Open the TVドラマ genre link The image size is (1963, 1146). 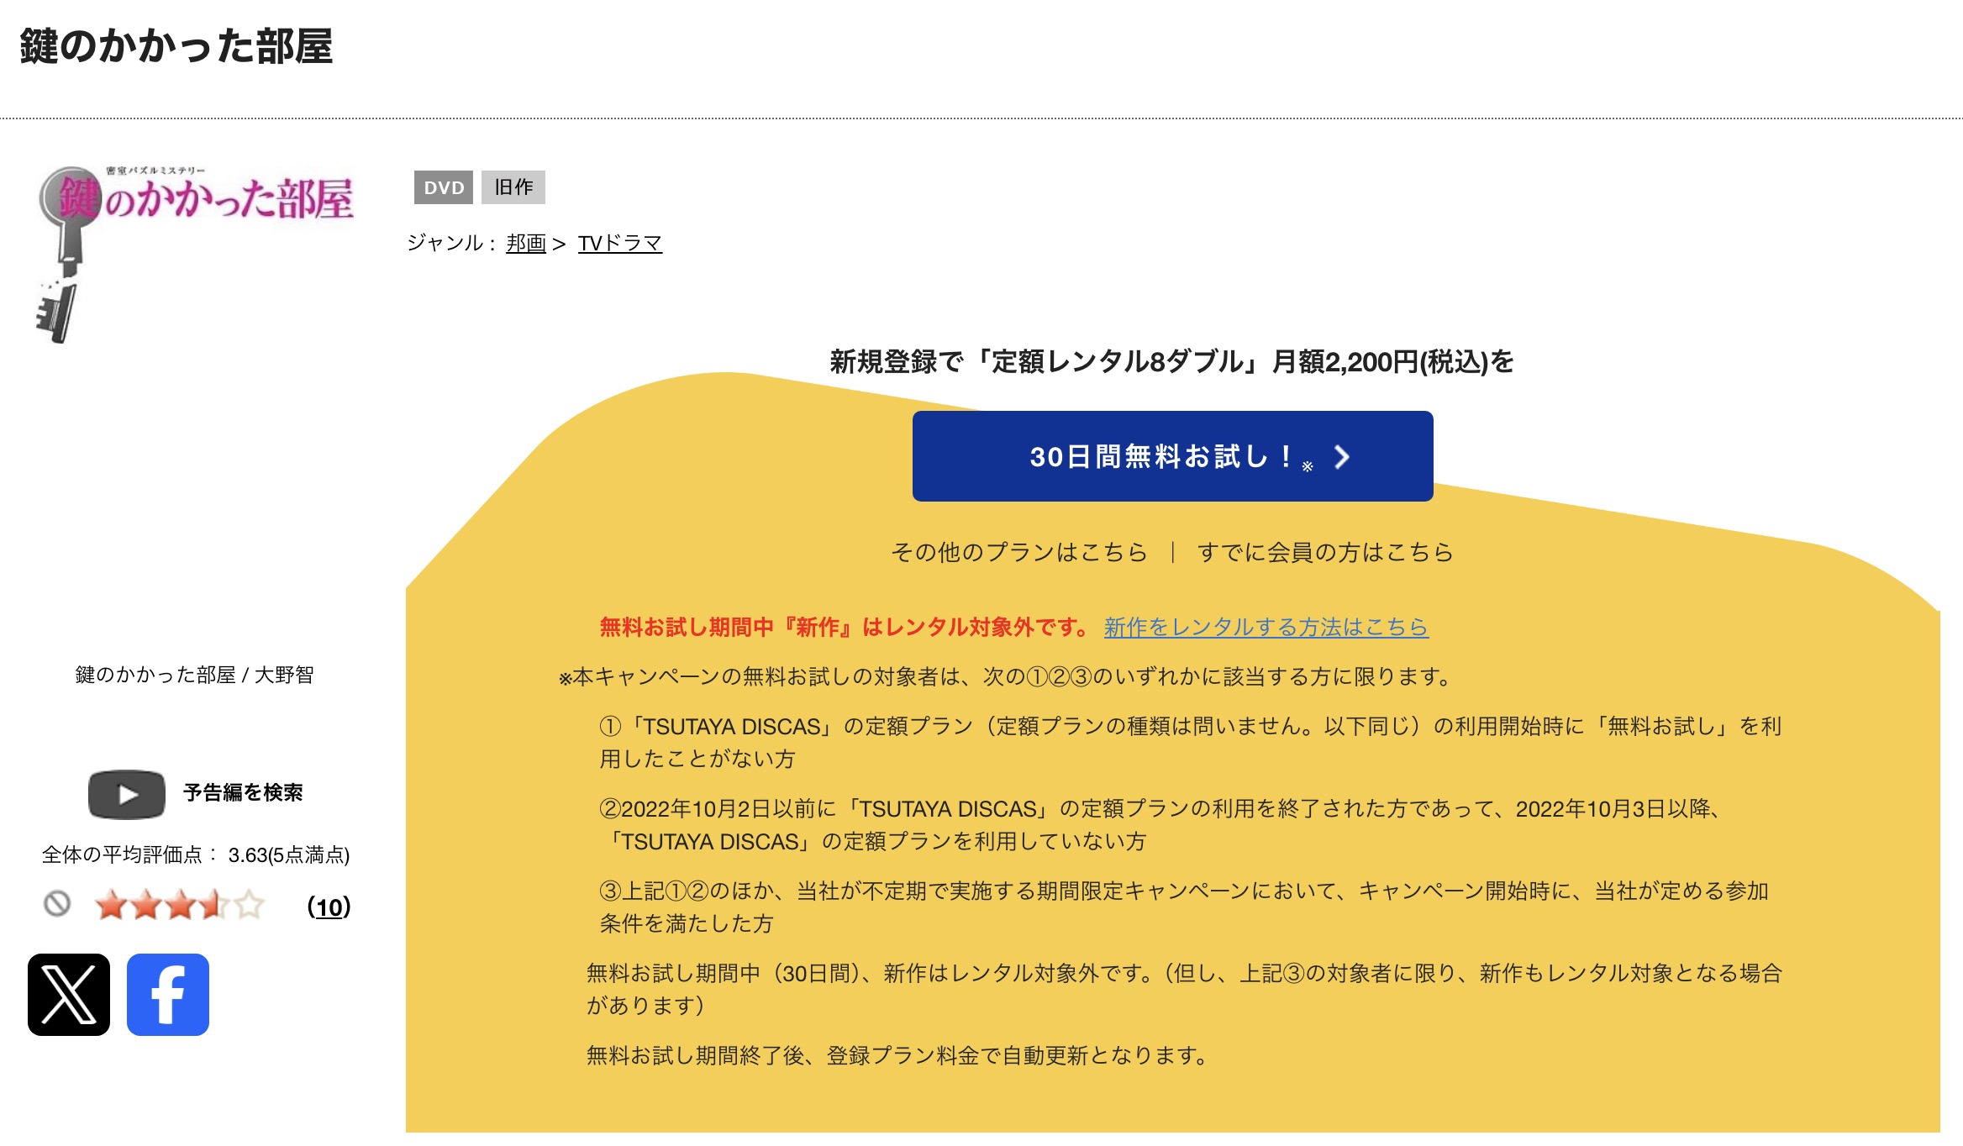tap(620, 244)
